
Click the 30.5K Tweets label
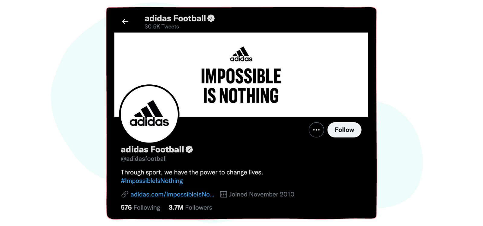click(161, 27)
